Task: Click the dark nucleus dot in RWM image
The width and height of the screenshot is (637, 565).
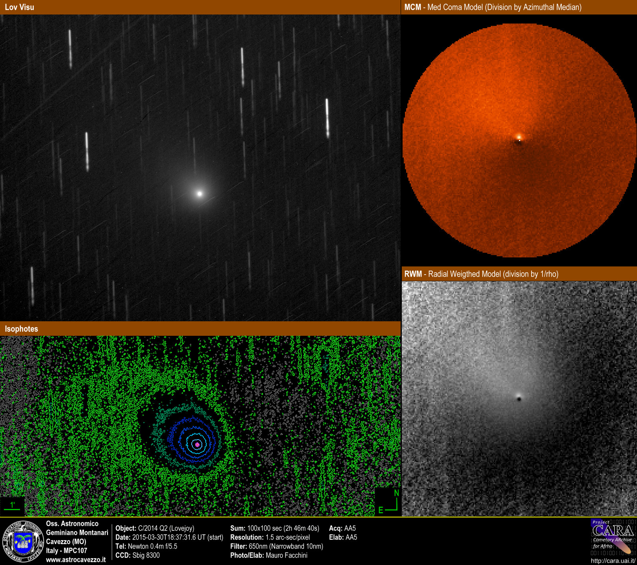Action: pyautogui.click(x=519, y=399)
